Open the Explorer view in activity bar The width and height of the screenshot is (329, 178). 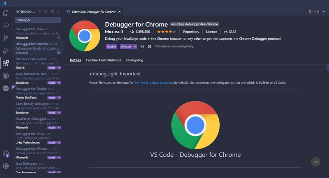coord(6,13)
